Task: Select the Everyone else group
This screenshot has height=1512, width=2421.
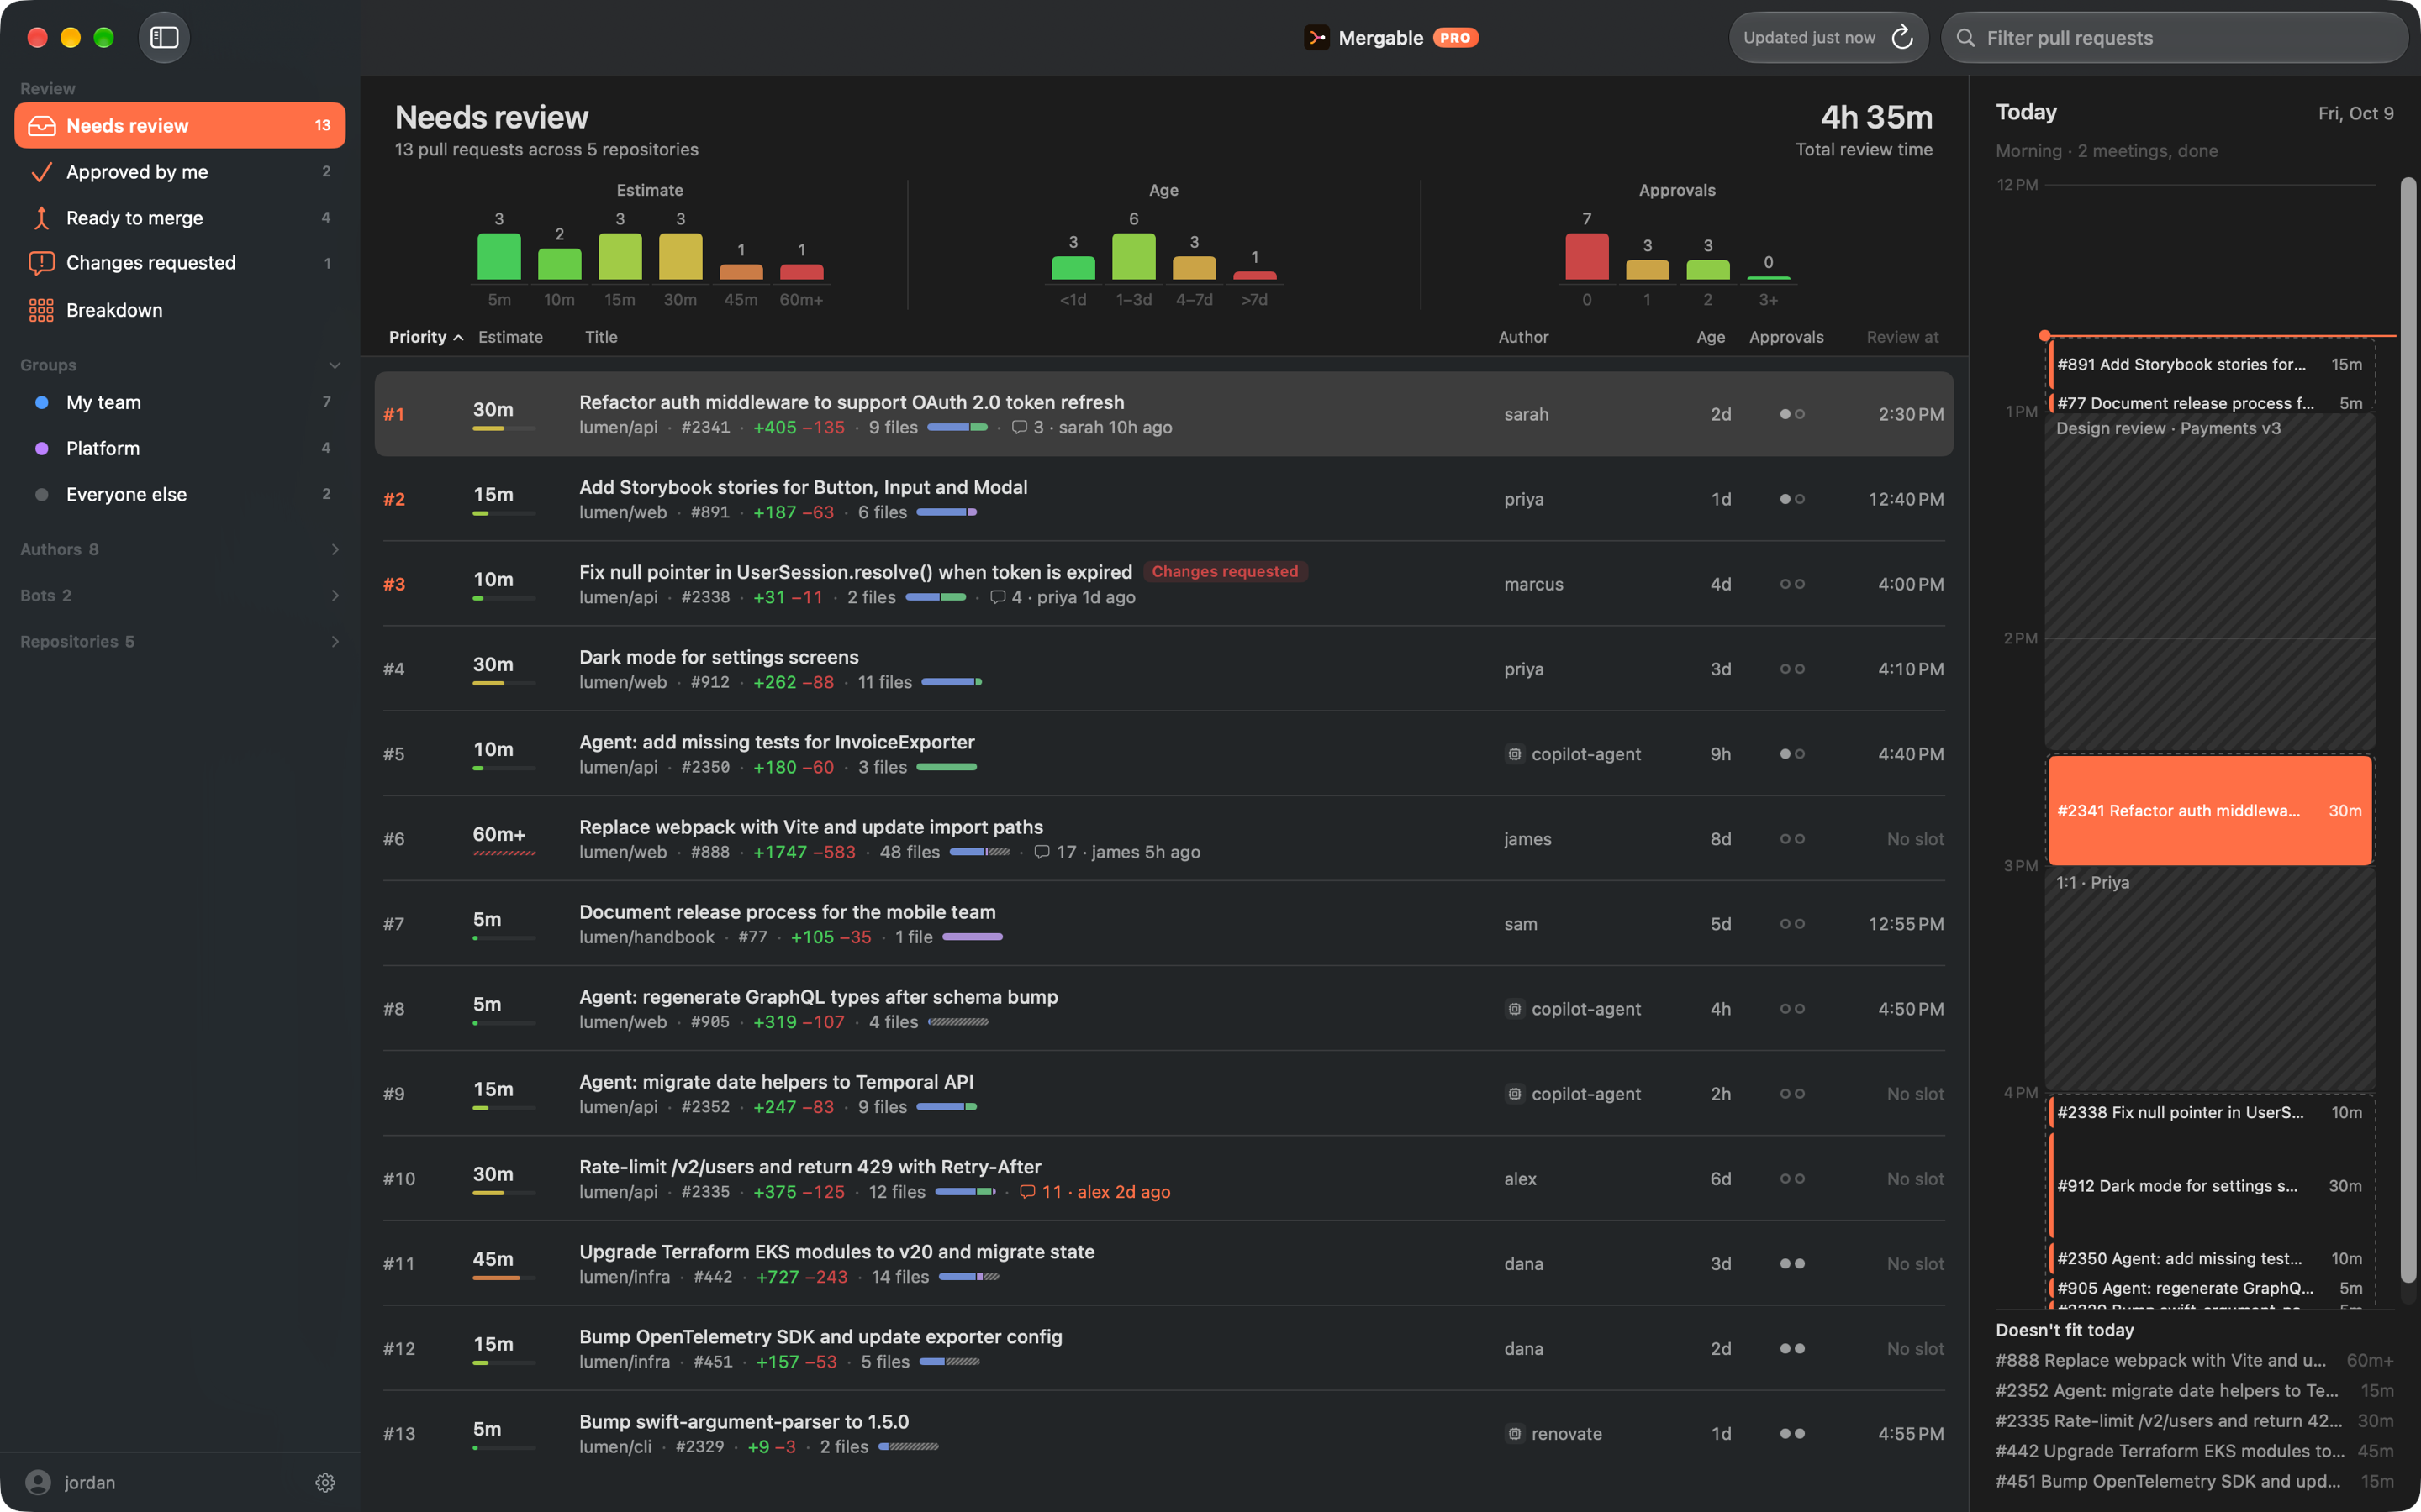Action: click(180, 494)
